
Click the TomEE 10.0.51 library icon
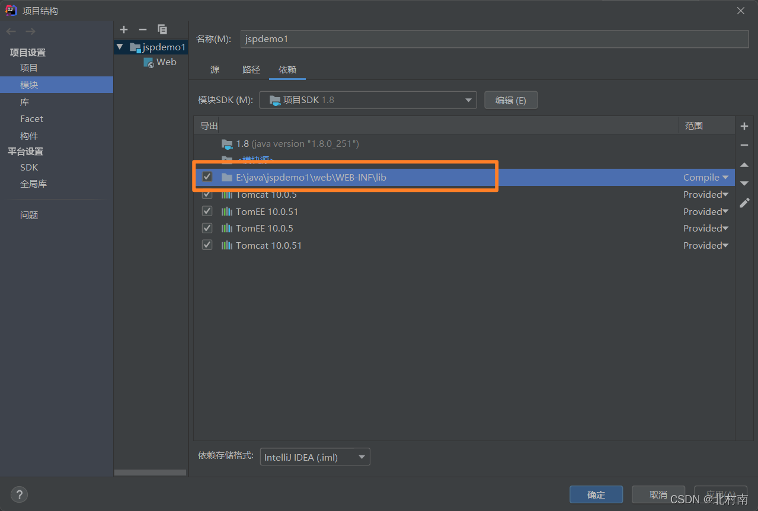coord(227,211)
